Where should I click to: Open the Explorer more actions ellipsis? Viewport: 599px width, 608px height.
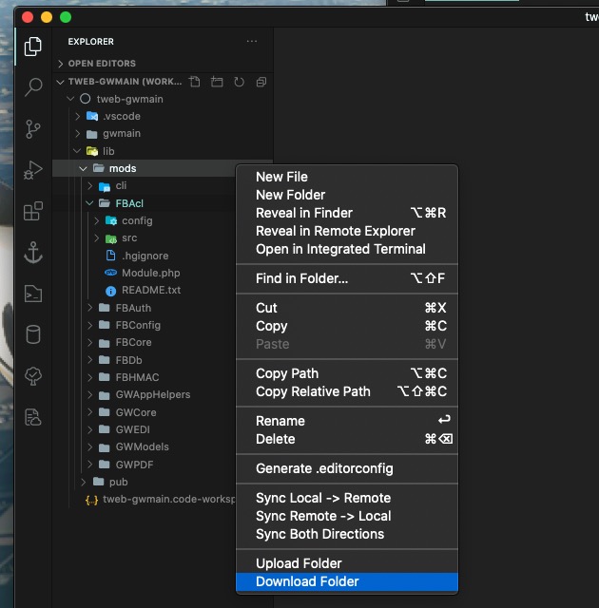tap(252, 41)
